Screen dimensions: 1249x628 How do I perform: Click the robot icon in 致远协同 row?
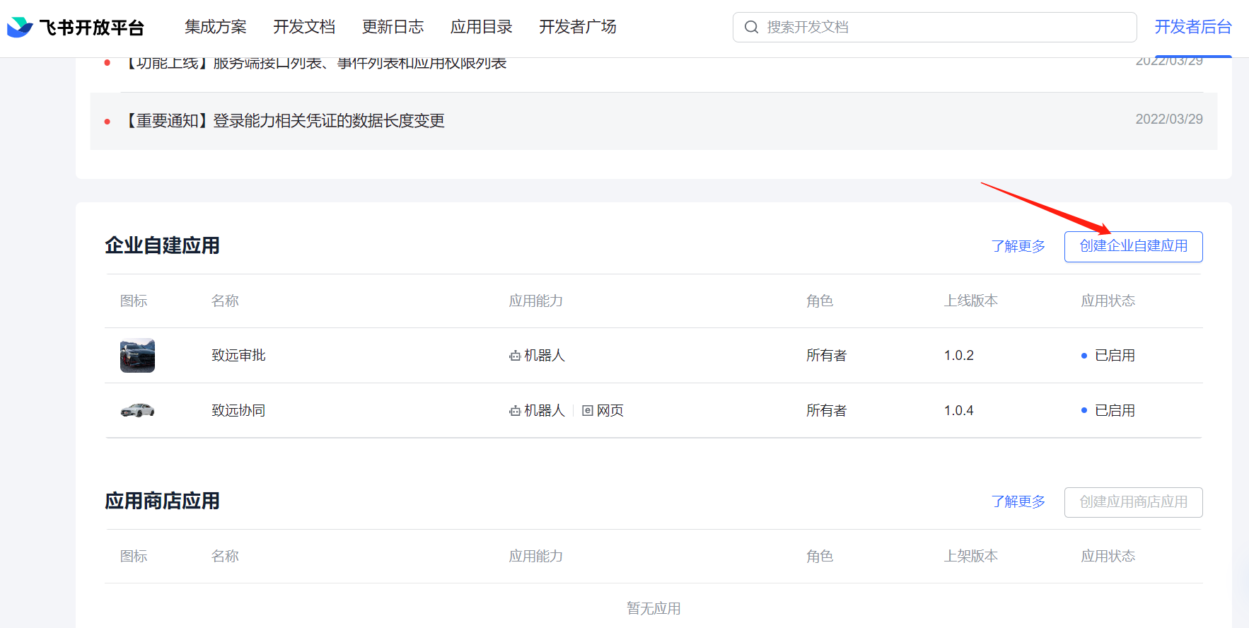[x=515, y=411]
